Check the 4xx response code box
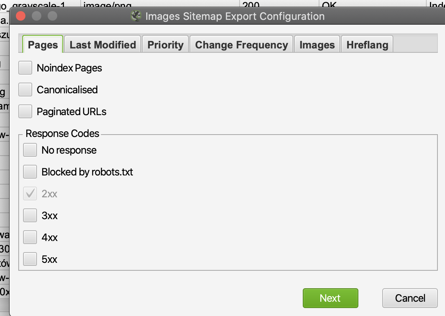This screenshot has width=445, height=316. coord(30,237)
